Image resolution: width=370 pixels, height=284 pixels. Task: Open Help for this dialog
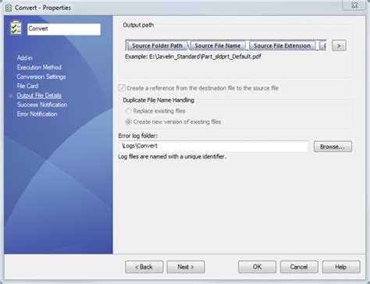[341, 267]
